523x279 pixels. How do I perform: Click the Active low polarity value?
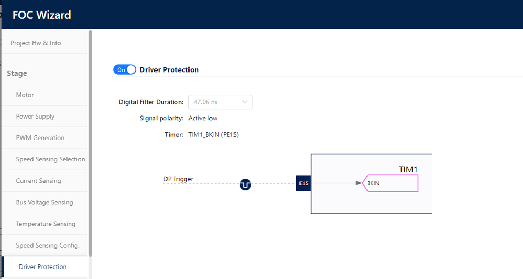[203, 118]
